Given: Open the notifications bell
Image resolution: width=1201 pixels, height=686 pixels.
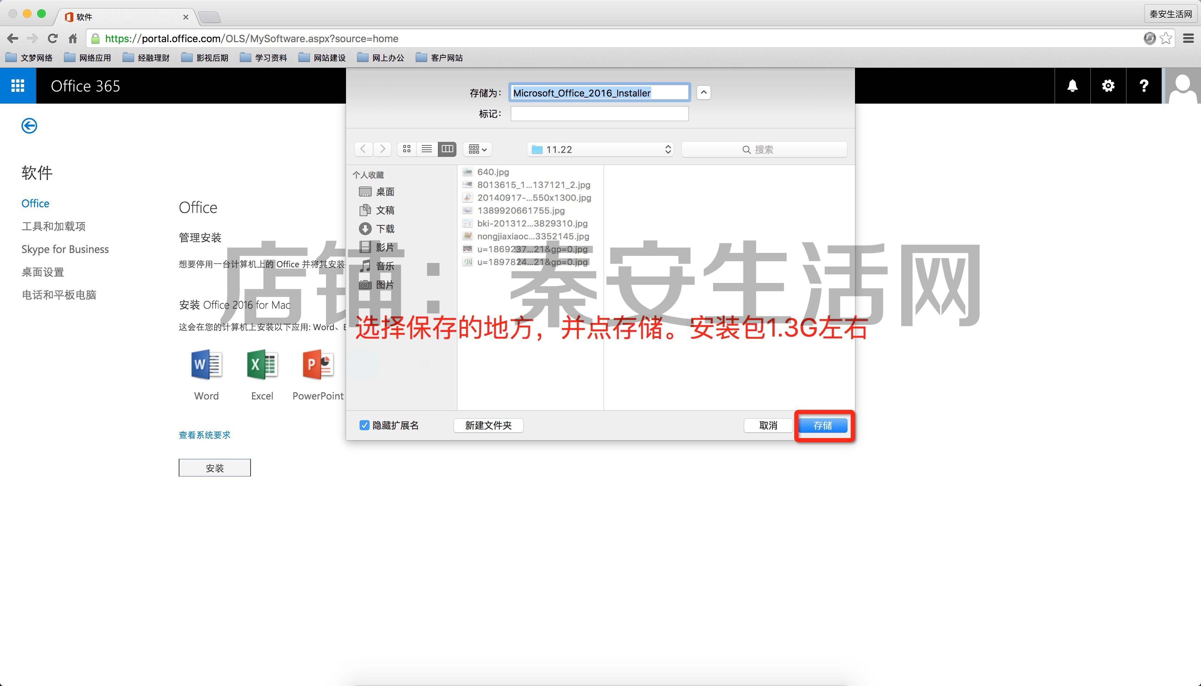Looking at the screenshot, I should [1072, 86].
